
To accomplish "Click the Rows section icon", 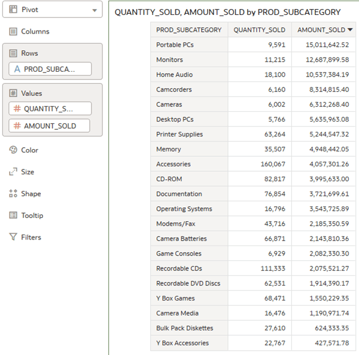I will (x=13, y=53).
